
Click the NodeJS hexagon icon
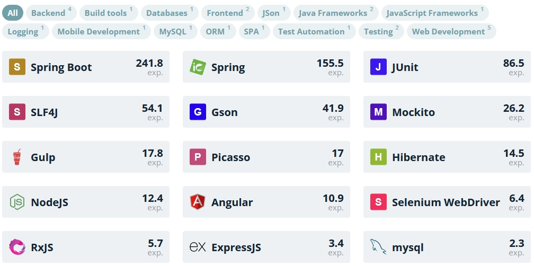click(17, 202)
